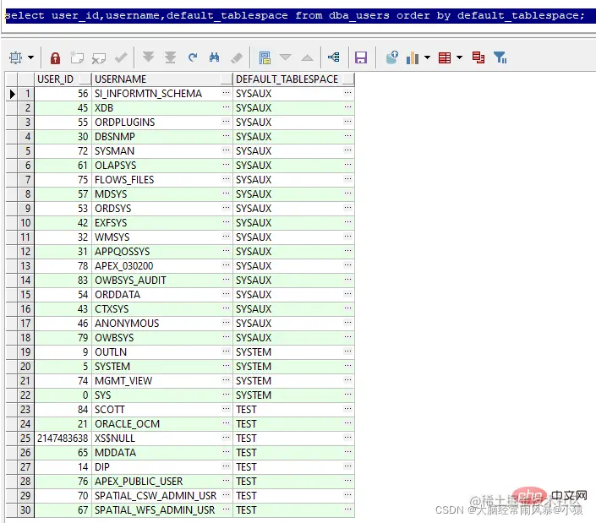This screenshot has width=596, height=523.
Task: Click the USERNAME column header
Action: click(162, 79)
